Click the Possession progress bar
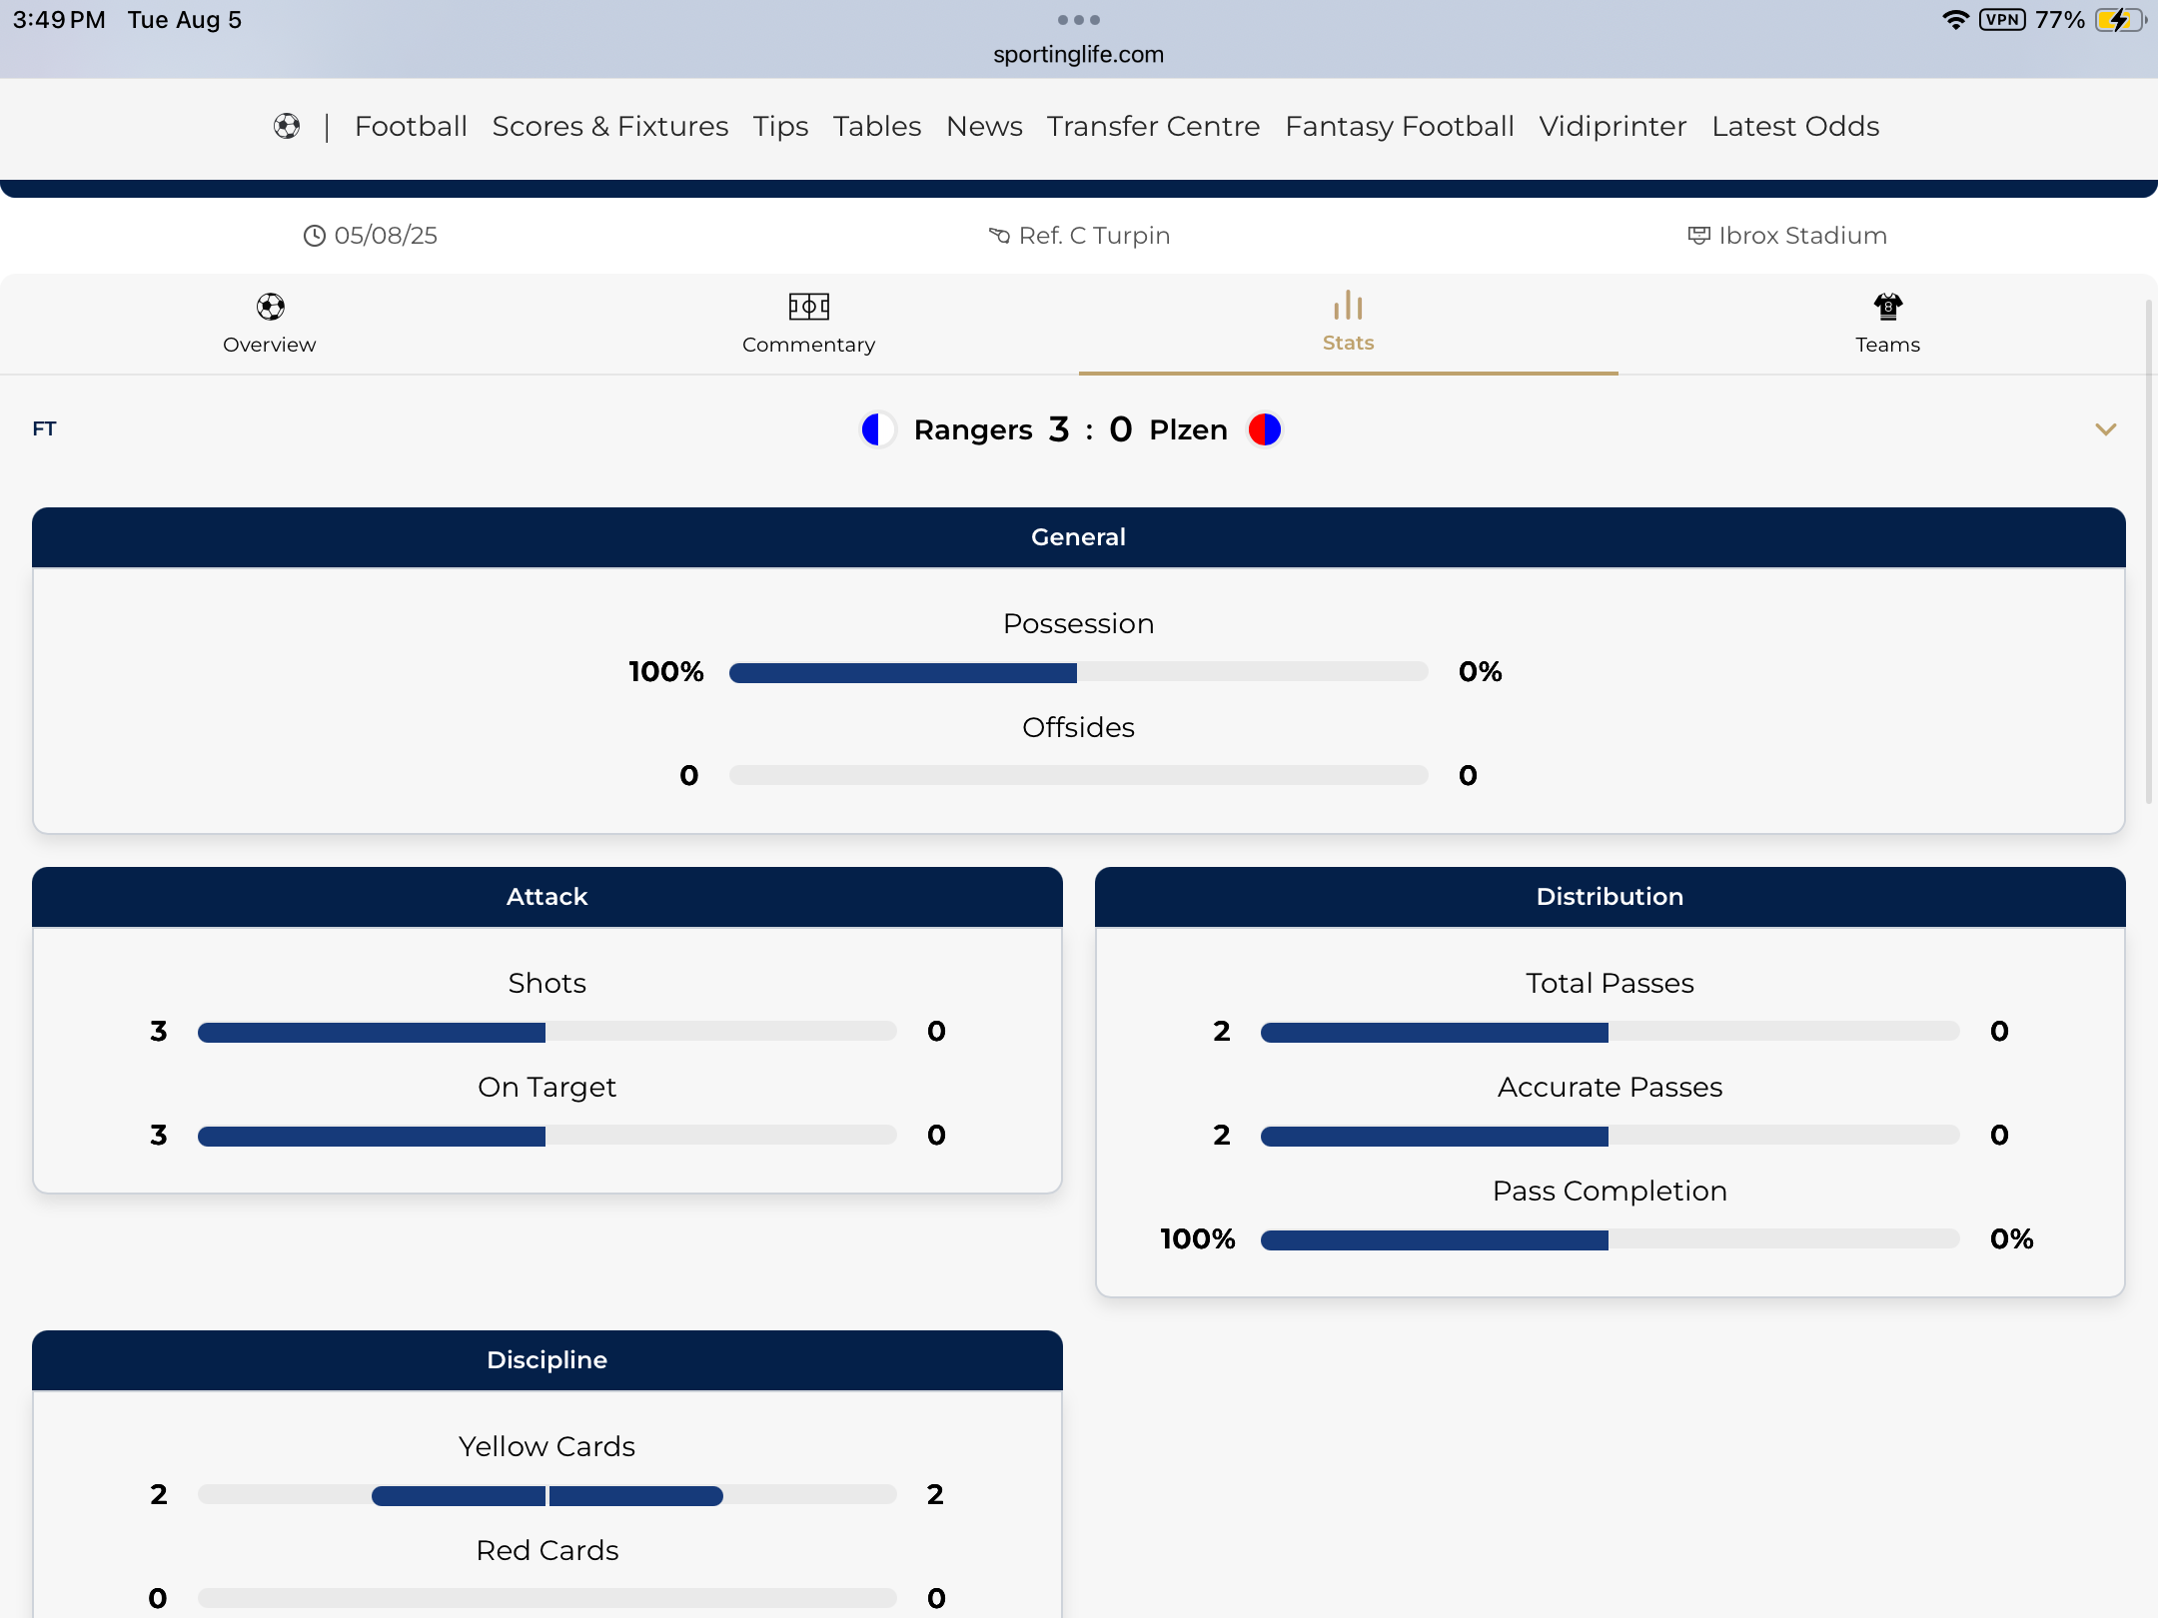Screen dimensions: 2158x1618 click(1079, 672)
